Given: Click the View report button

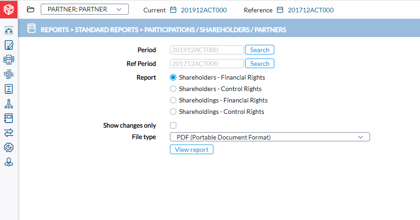Looking at the screenshot, I should 191,150.
